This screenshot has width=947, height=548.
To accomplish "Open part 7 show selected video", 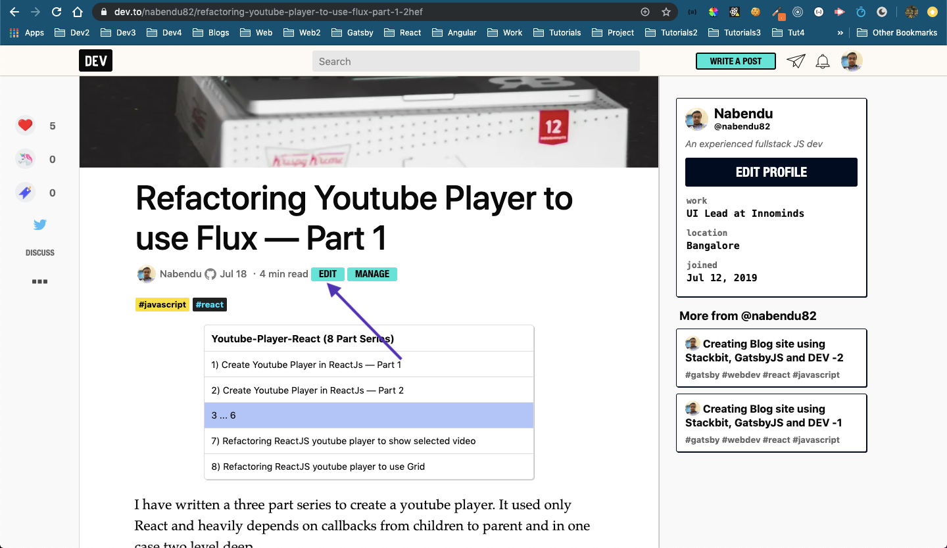I will [369, 441].
